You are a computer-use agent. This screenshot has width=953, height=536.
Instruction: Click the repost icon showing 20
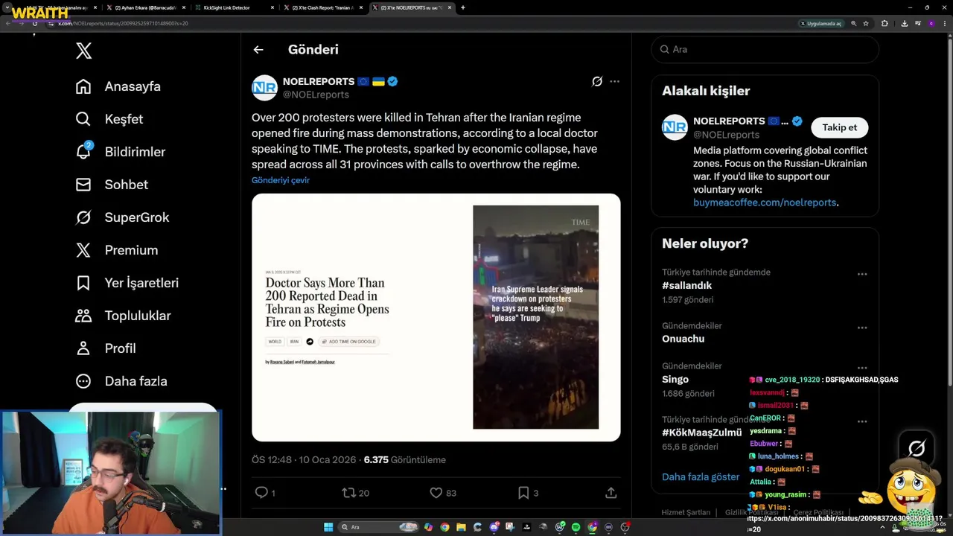tap(348, 493)
